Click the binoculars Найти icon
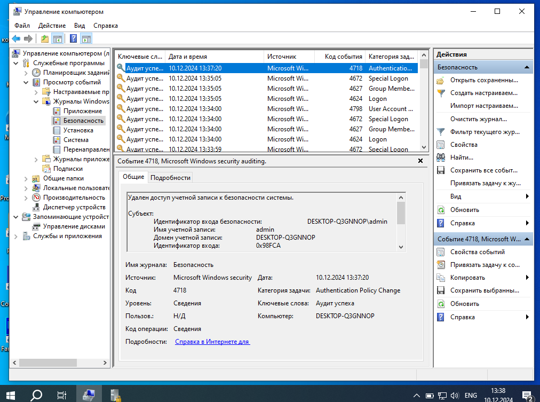Viewport: 540px width, 402px height. [440, 158]
